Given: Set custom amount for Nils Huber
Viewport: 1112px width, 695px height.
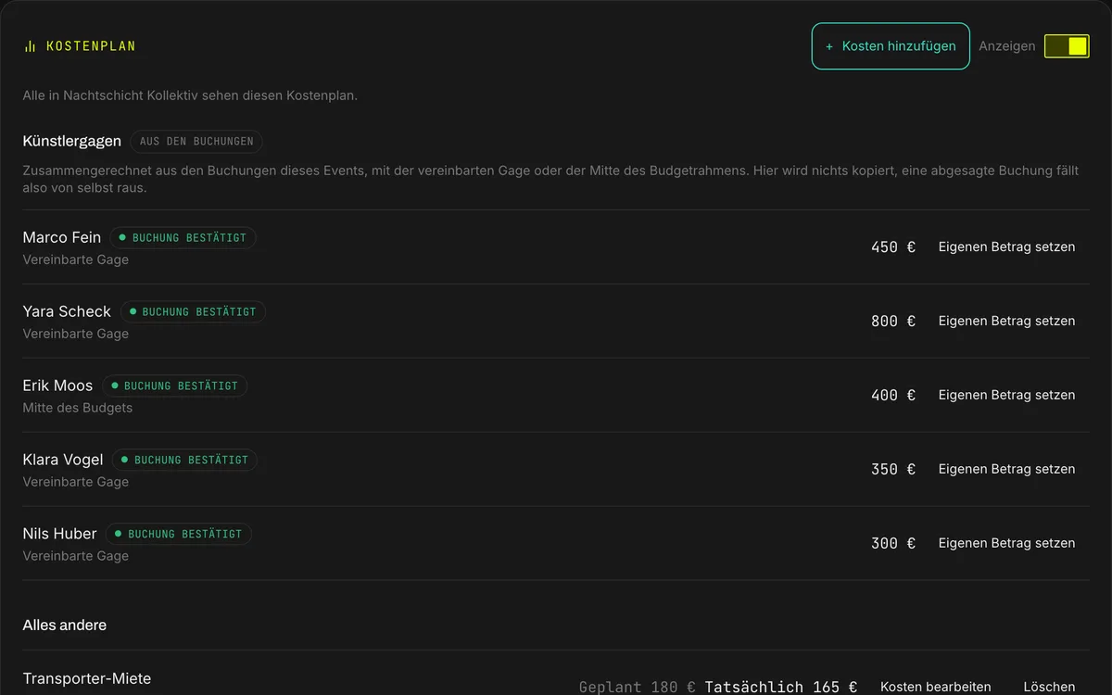Looking at the screenshot, I should (1006, 543).
